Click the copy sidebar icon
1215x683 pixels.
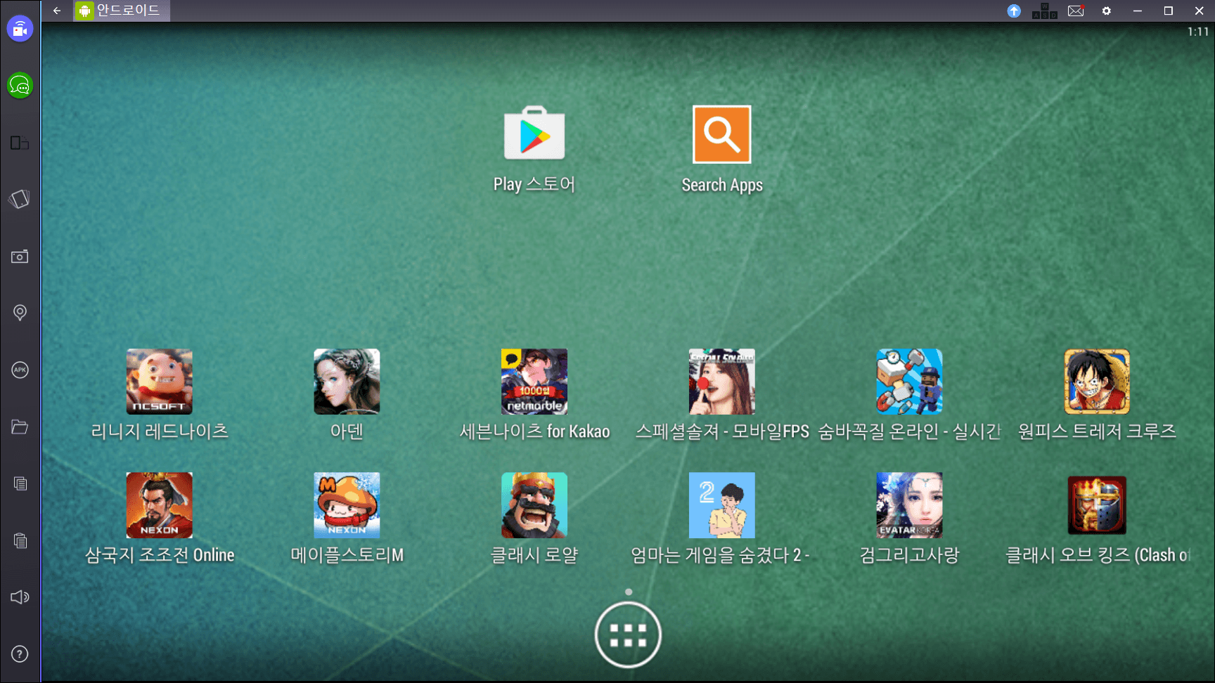click(20, 483)
